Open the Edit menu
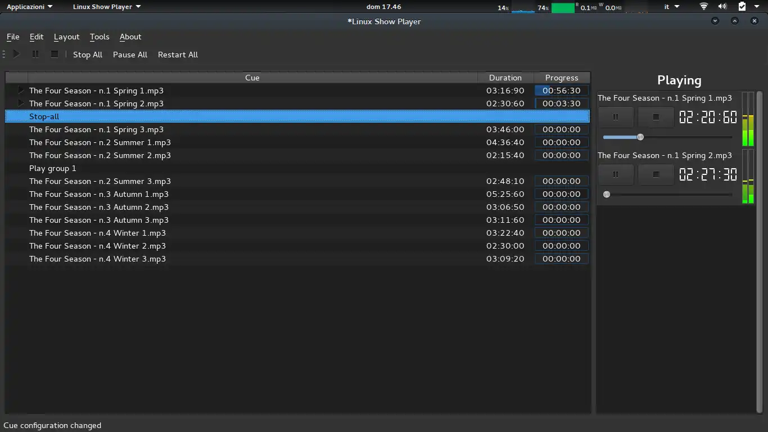This screenshot has width=768, height=432. pyautogui.click(x=37, y=37)
